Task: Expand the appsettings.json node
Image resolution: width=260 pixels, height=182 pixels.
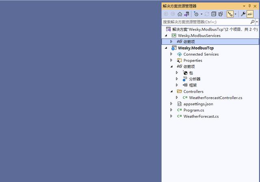Action: click(x=171, y=104)
